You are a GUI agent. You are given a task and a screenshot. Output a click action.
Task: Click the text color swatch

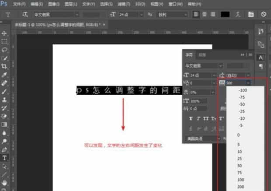point(225,14)
